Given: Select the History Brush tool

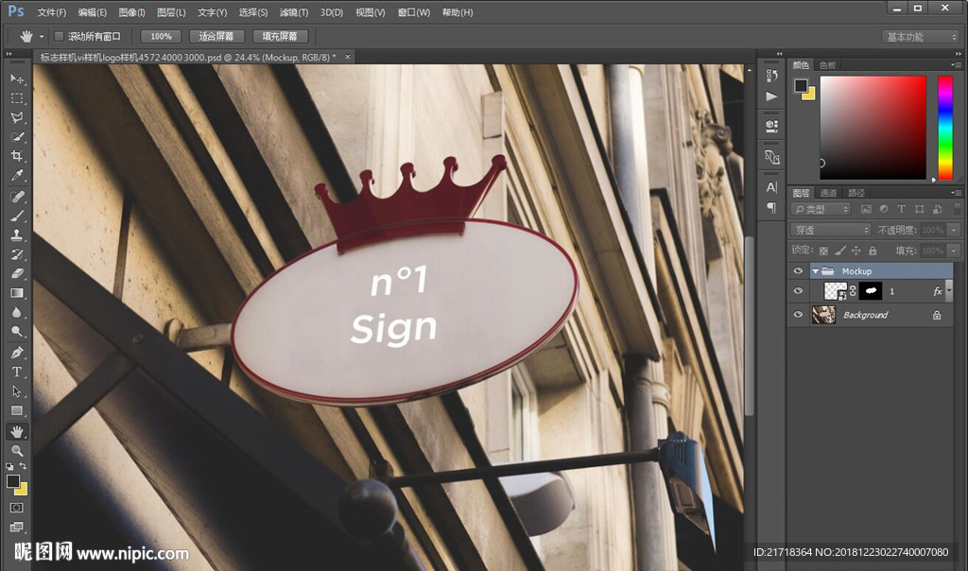Looking at the screenshot, I should tap(17, 253).
